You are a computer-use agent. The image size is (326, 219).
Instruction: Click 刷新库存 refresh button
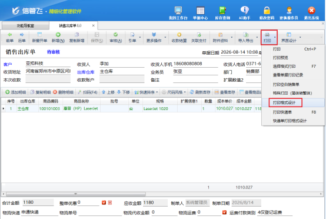click(x=200, y=92)
